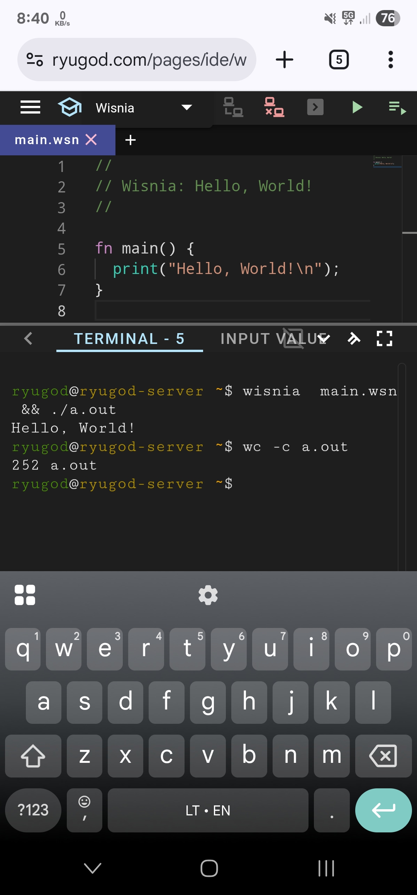Tap the backspace key
417x895 pixels.
pyautogui.click(x=383, y=755)
